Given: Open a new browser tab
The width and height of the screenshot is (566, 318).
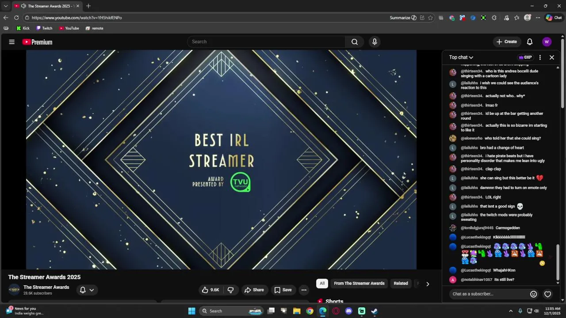Looking at the screenshot, I should click(x=88, y=6).
